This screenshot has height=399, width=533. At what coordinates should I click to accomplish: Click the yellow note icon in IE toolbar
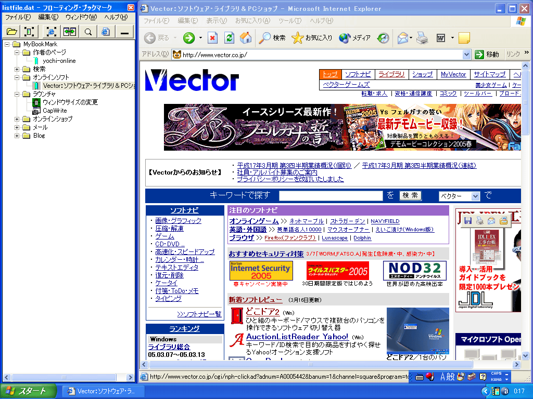click(x=464, y=37)
